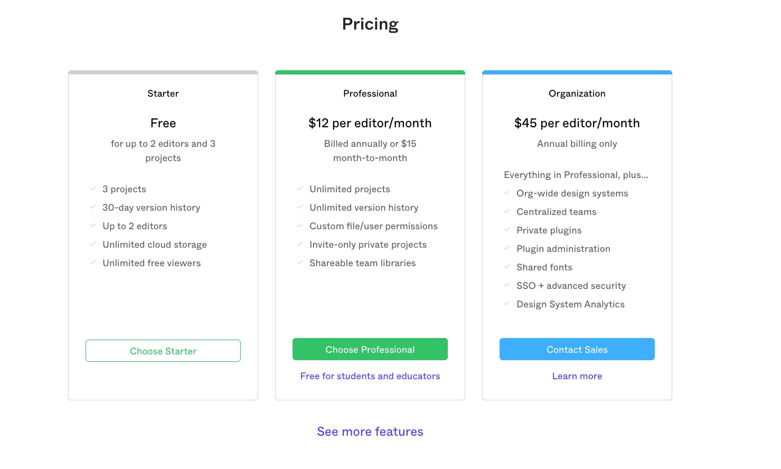
Task: Click the $12 per editor/month price
Action: click(370, 123)
